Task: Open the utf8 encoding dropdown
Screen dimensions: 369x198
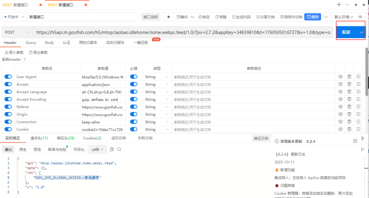Action: click(97, 149)
